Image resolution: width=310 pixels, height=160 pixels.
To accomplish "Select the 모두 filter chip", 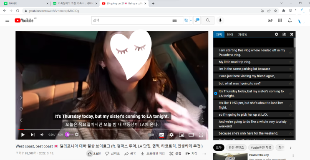I will (x=219, y=147).
